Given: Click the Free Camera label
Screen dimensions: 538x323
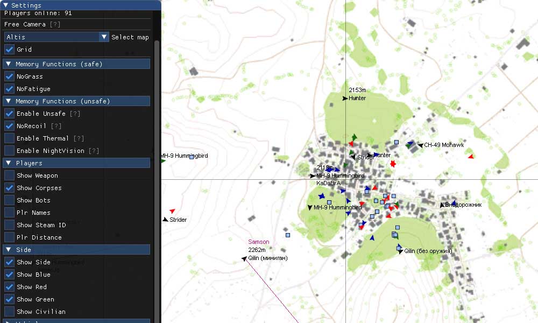Looking at the screenshot, I should tap(25, 24).
